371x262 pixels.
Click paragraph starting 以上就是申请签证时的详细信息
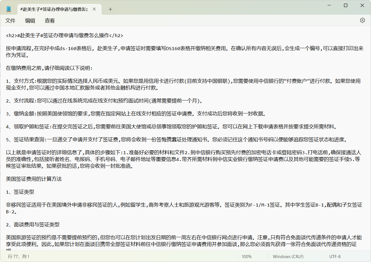[x=183, y=159]
